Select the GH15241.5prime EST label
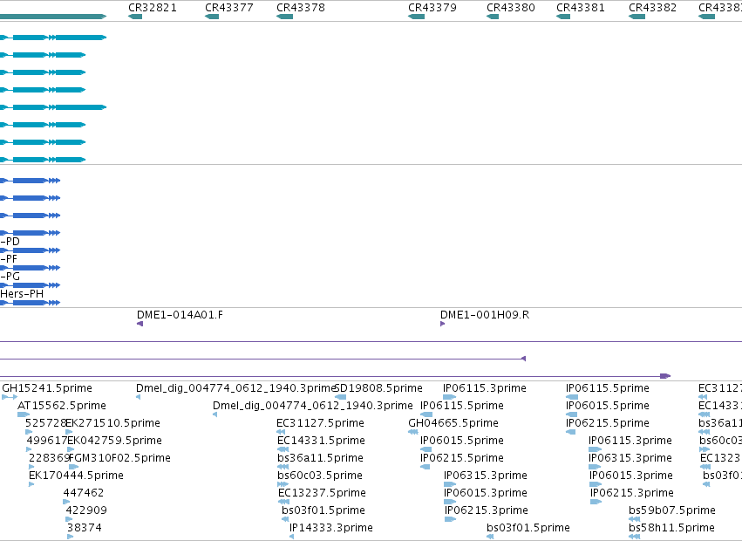Image resolution: width=742 pixels, height=541 pixels. pyautogui.click(x=47, y=388)
